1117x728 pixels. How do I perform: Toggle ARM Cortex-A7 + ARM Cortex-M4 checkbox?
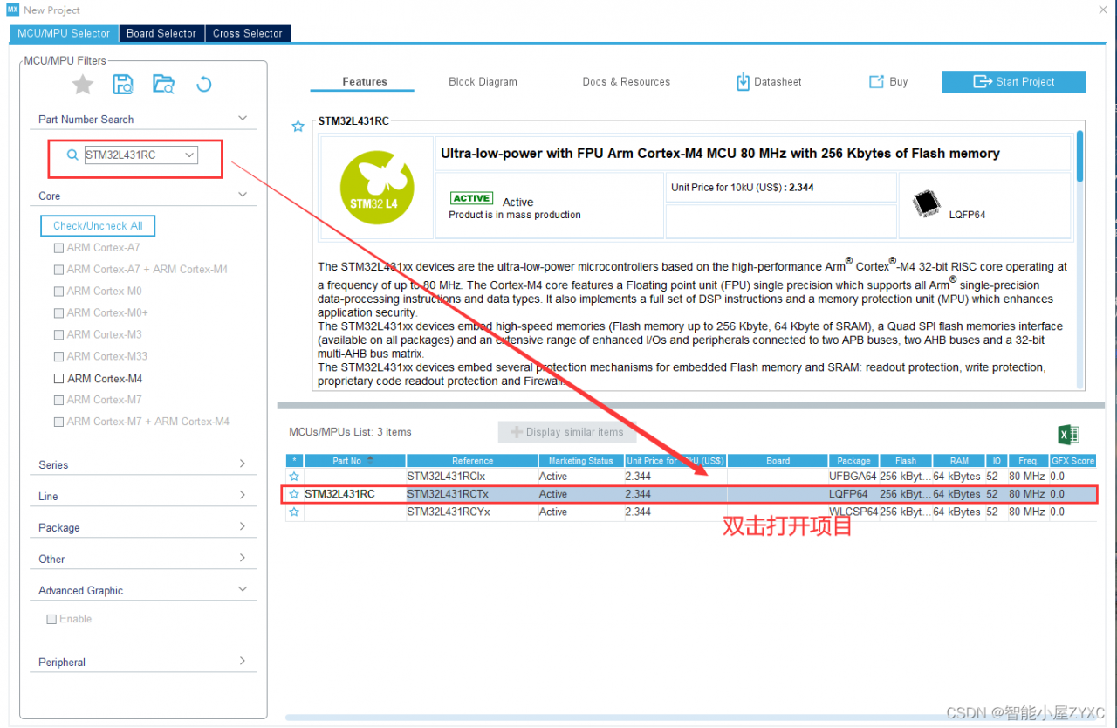pyautogui.click(x=58, y=270)
